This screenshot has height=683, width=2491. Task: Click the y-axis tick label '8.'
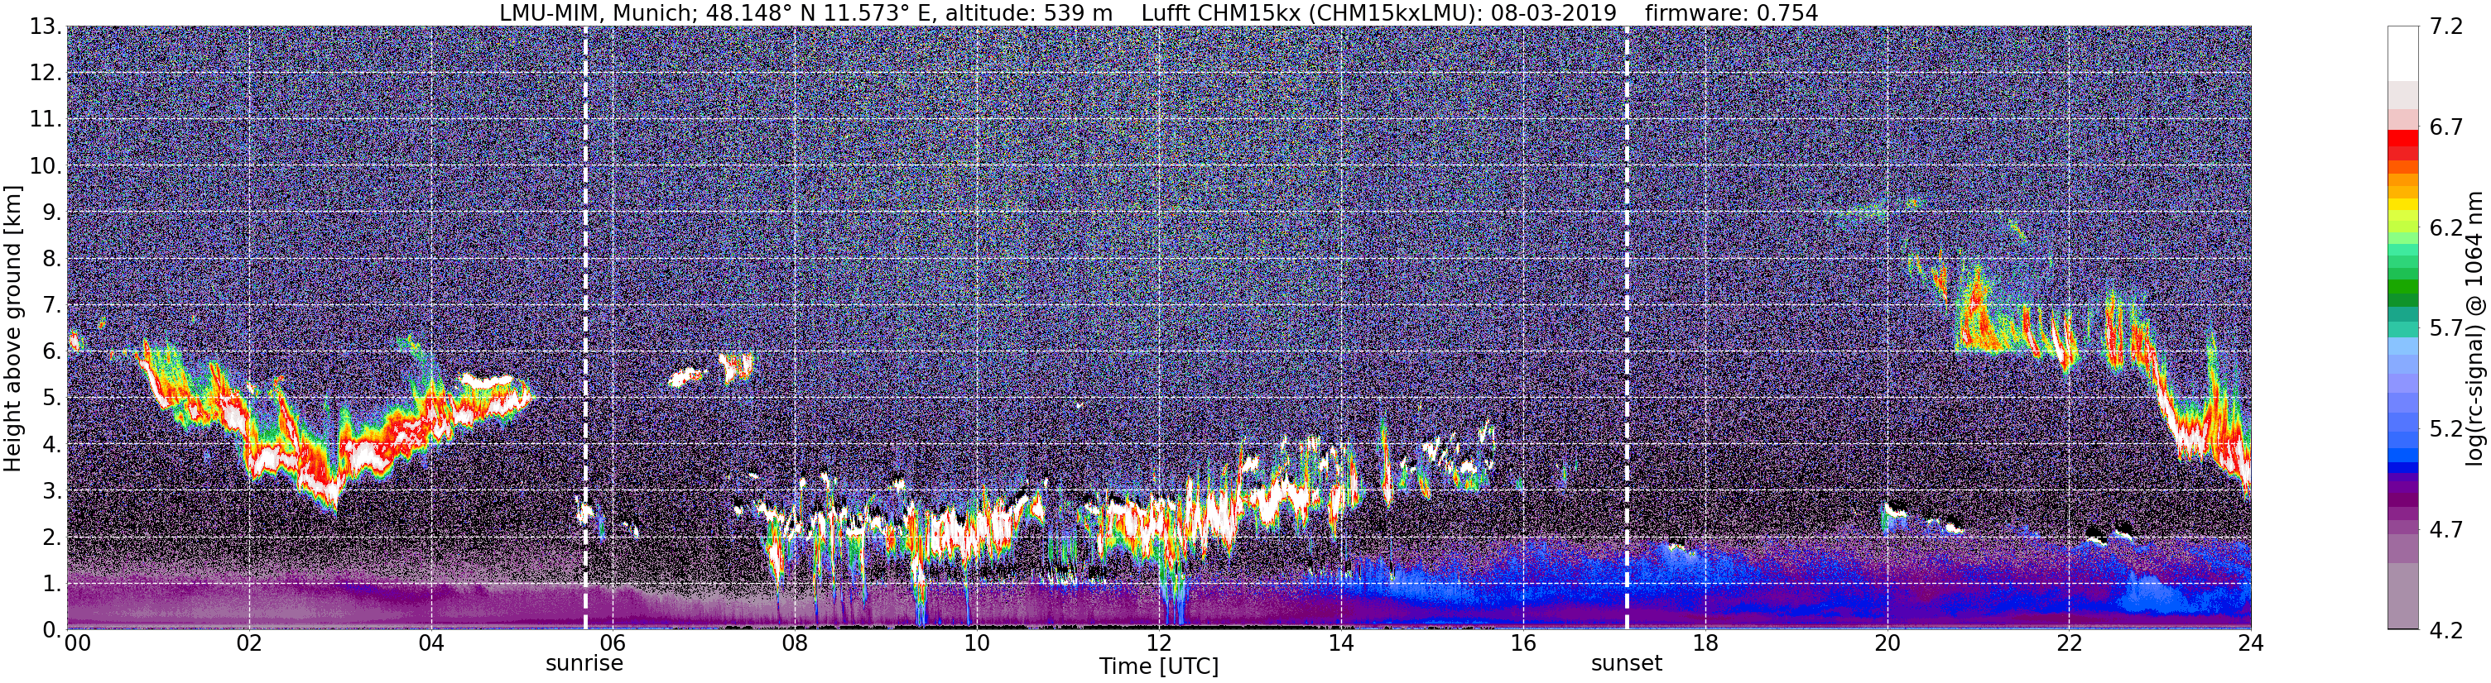(51, 259)
